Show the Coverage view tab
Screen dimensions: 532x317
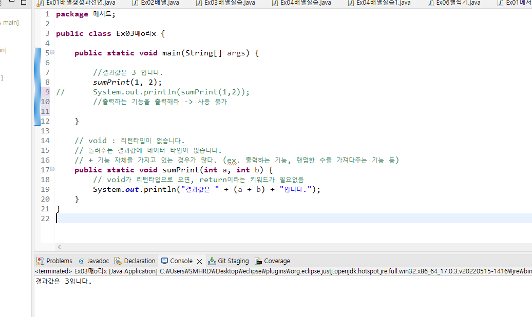pos(273,261)
